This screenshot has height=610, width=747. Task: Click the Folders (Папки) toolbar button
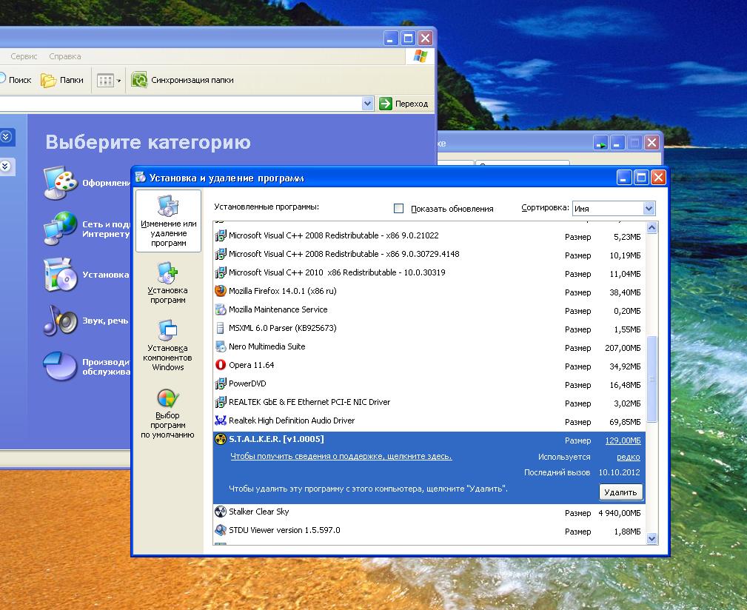(62, 80)
